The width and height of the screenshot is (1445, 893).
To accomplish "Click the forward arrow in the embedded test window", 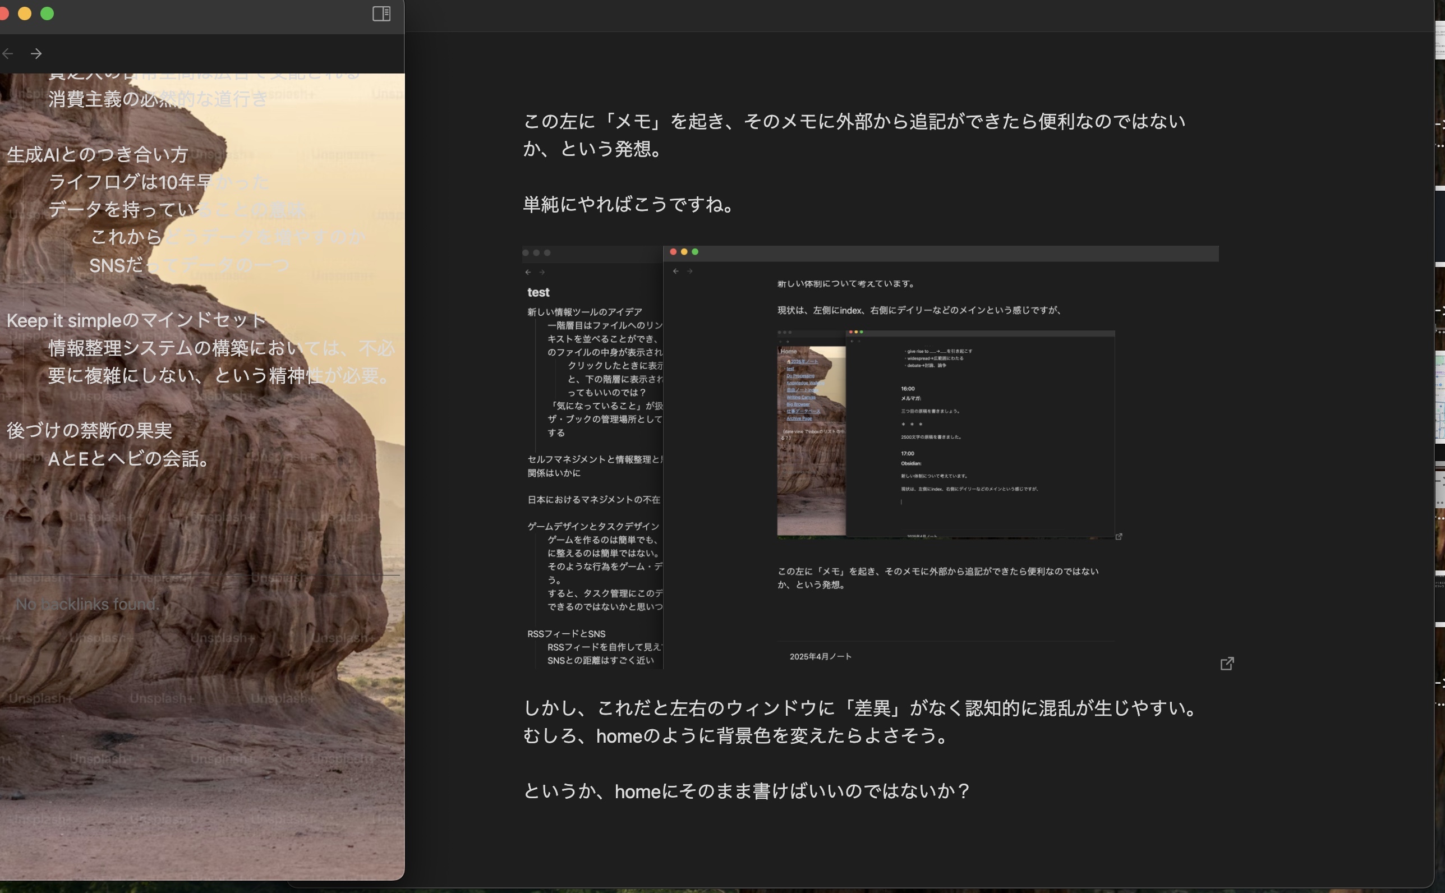I will click(542, 272).
